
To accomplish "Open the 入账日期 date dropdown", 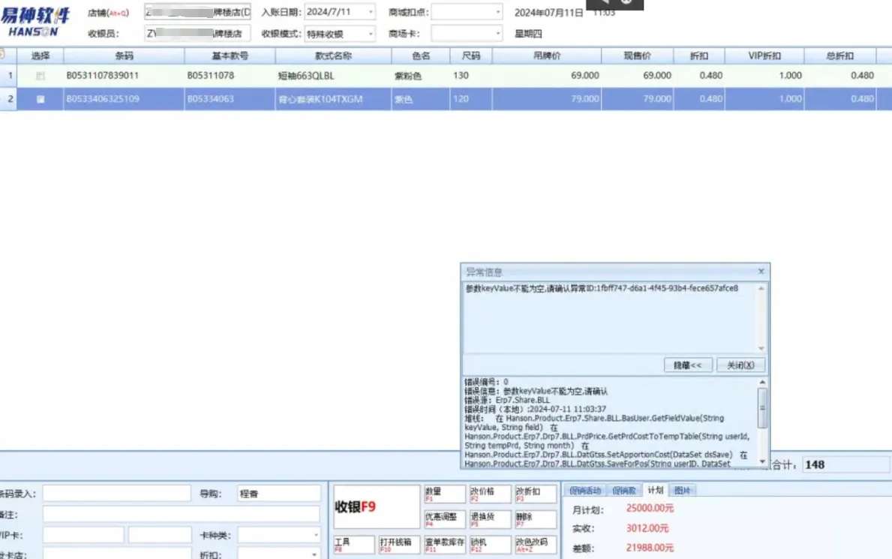I will 370,13.
